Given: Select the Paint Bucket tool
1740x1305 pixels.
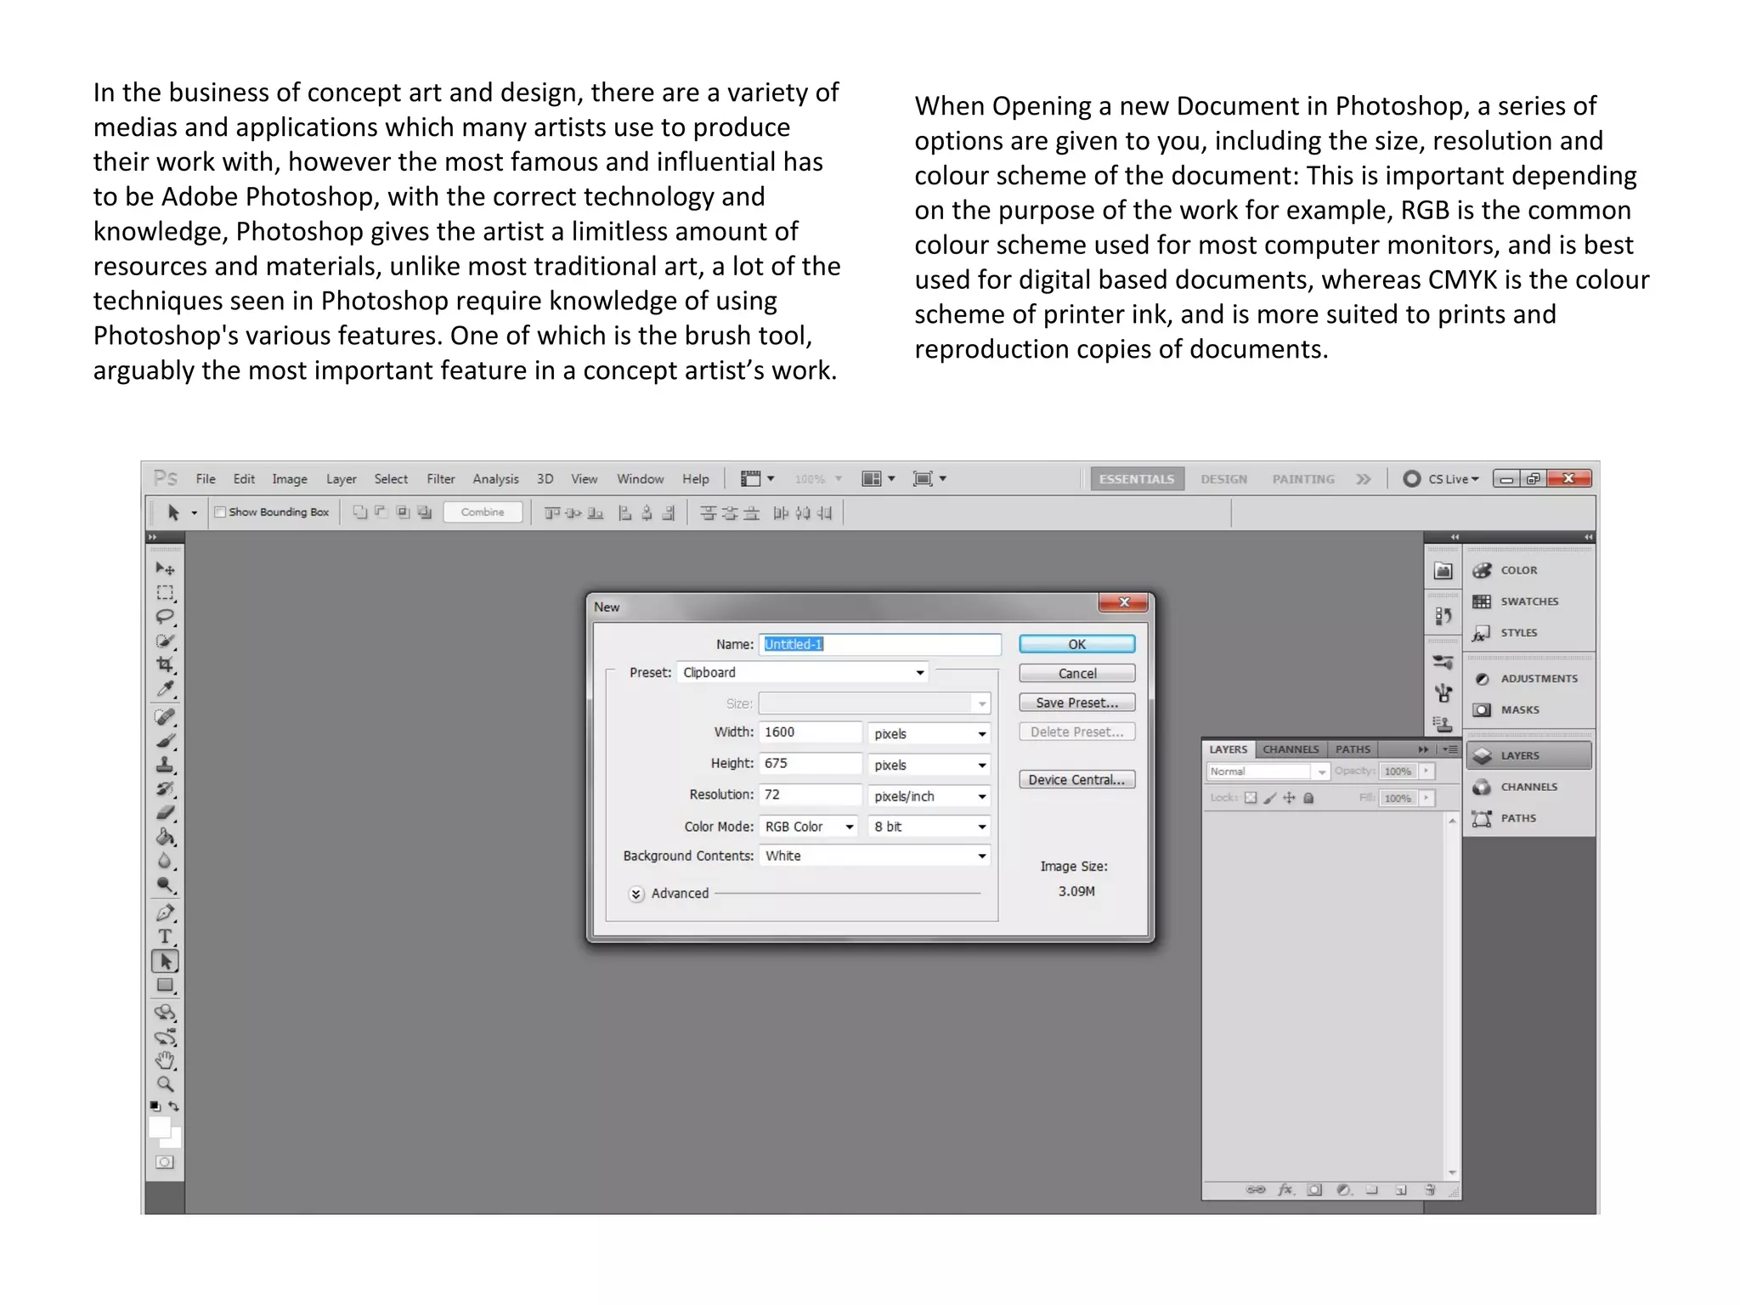Looking at the screenshot, I should click(165, 837).
